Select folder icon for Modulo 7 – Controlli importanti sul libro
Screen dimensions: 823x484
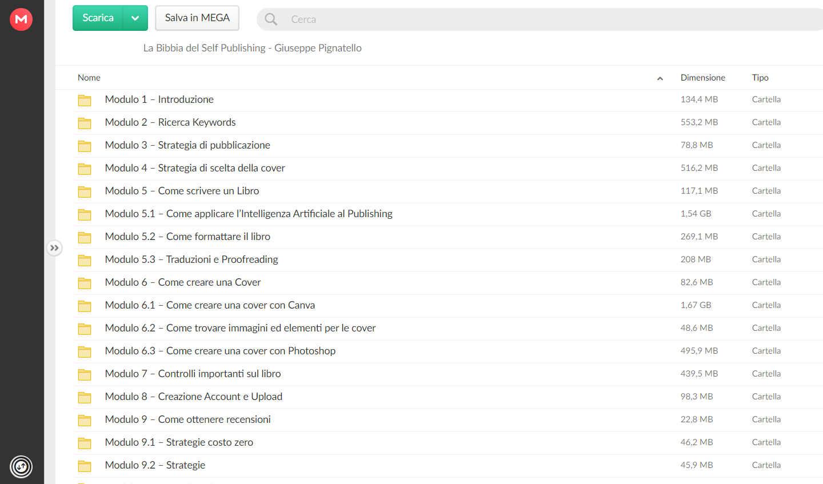pos(85,375)
